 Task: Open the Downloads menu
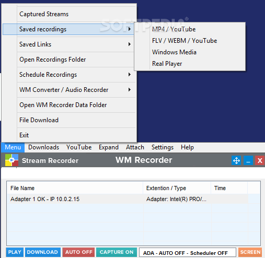coord(43,147)
